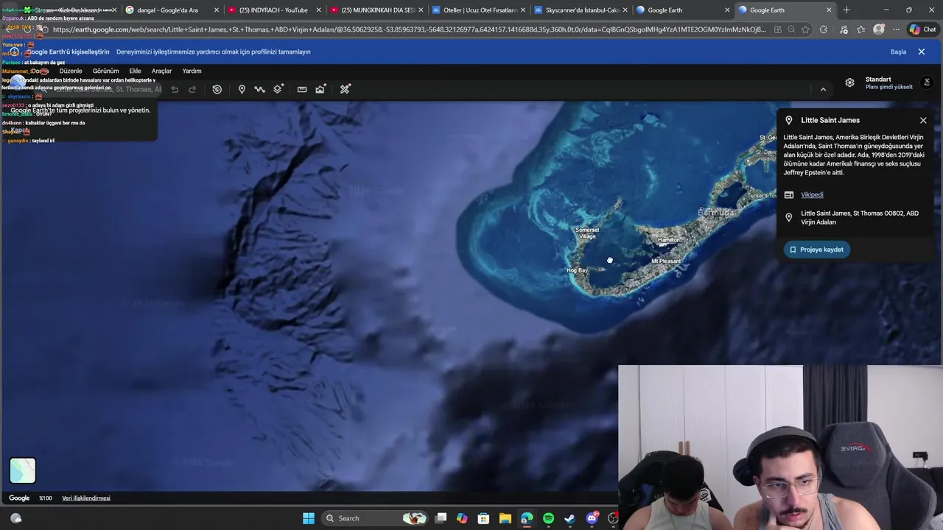
Task: Click the St Thomas address line in the info card
Action: [860, 217]
